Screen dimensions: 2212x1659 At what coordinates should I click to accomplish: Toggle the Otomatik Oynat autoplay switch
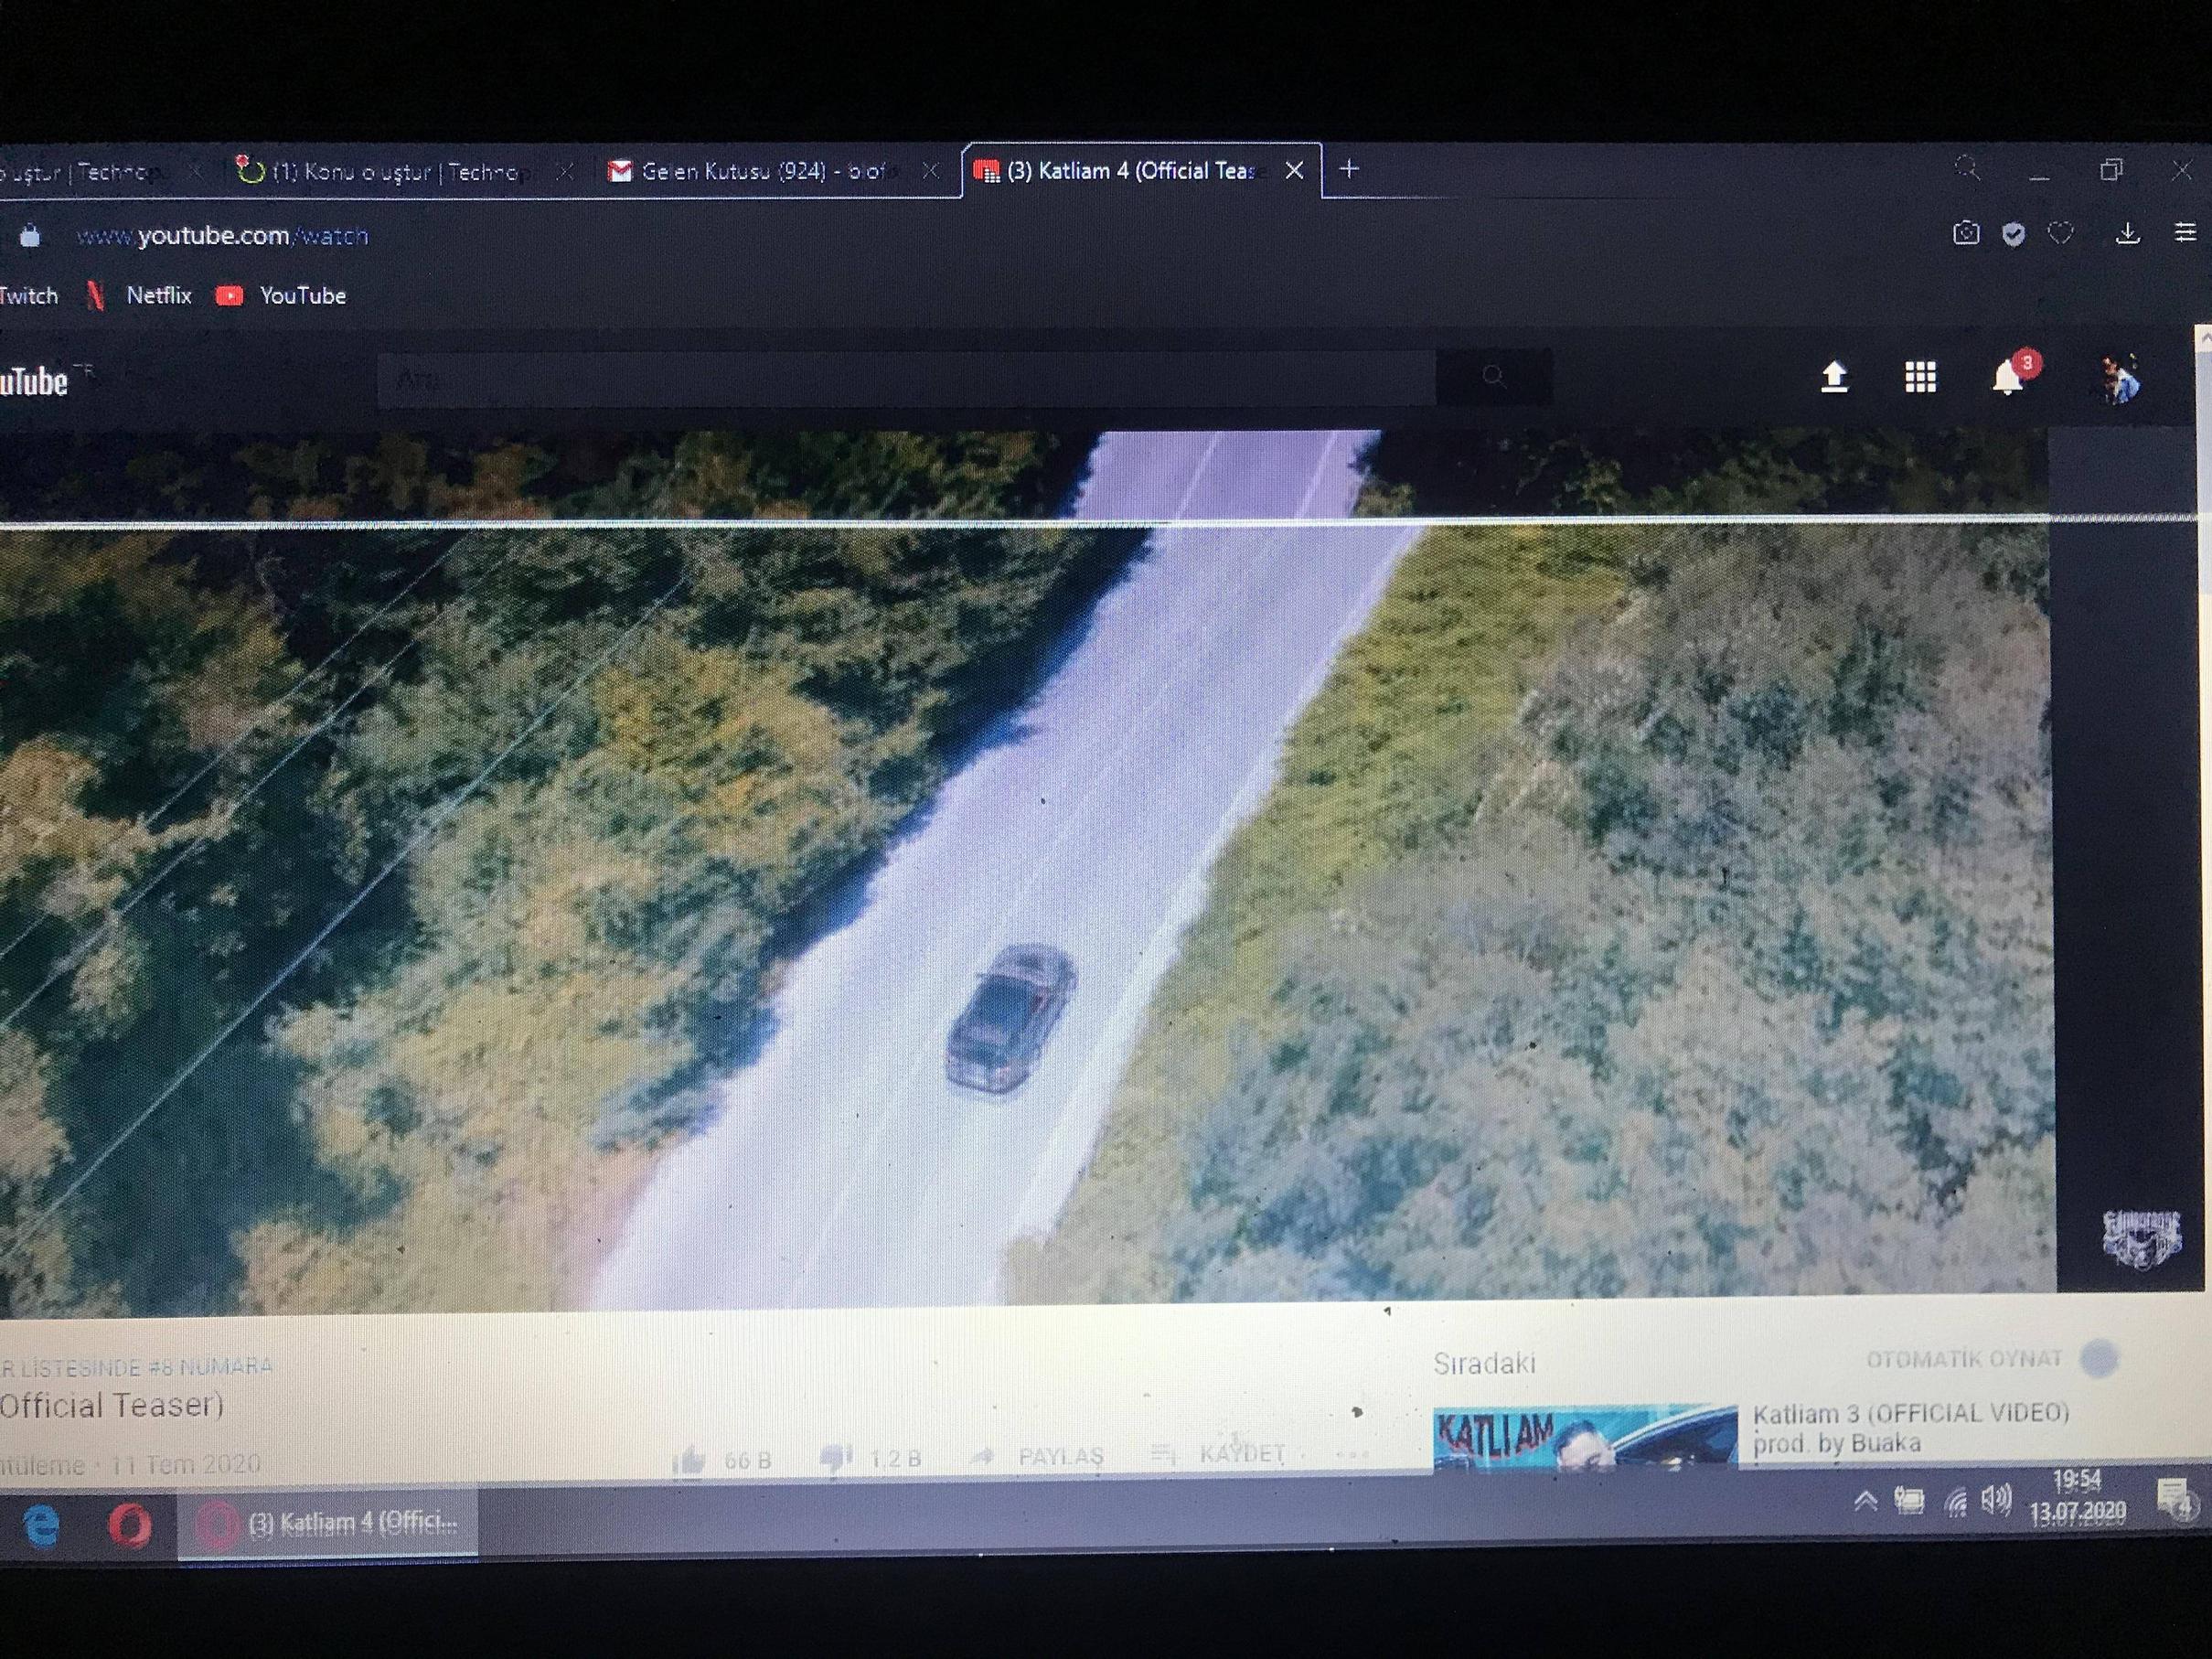pyautogui.click(x=2098, y=1359)
